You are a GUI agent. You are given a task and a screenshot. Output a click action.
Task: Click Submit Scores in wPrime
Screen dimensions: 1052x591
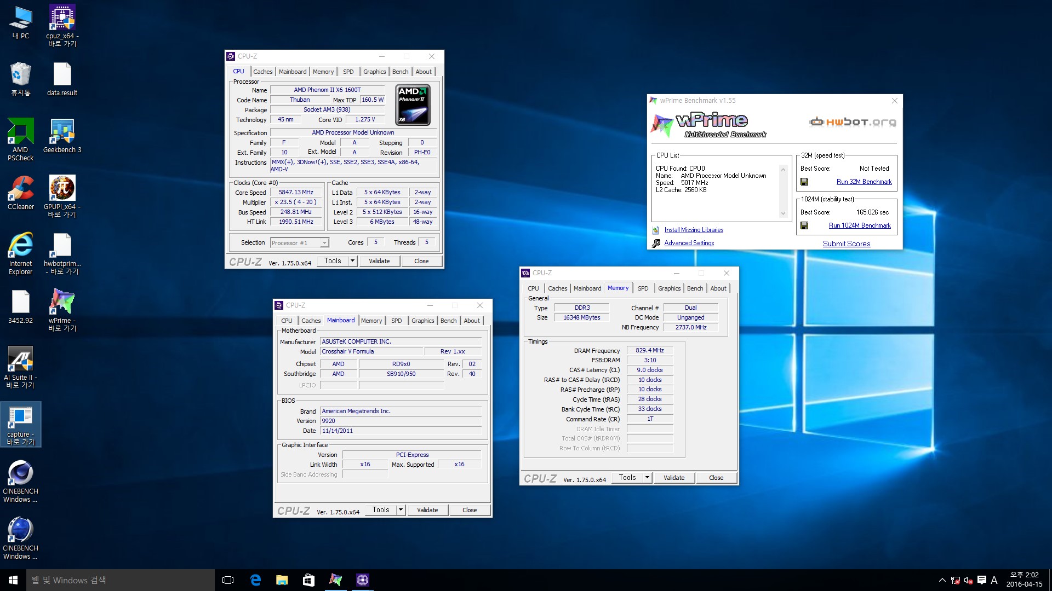pyautogui.click(x=847, y=244)
